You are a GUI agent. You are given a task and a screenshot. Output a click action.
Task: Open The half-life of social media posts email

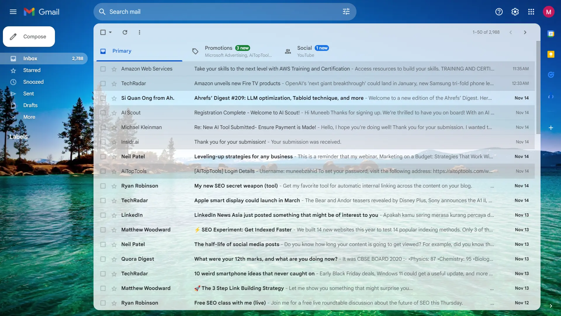point(314,244)
